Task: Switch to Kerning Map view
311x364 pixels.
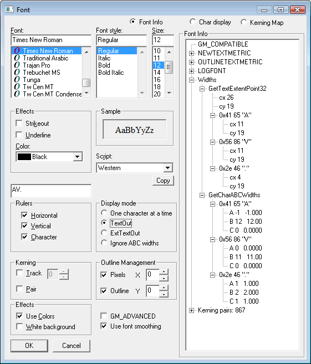Action: tap(243, 22)
